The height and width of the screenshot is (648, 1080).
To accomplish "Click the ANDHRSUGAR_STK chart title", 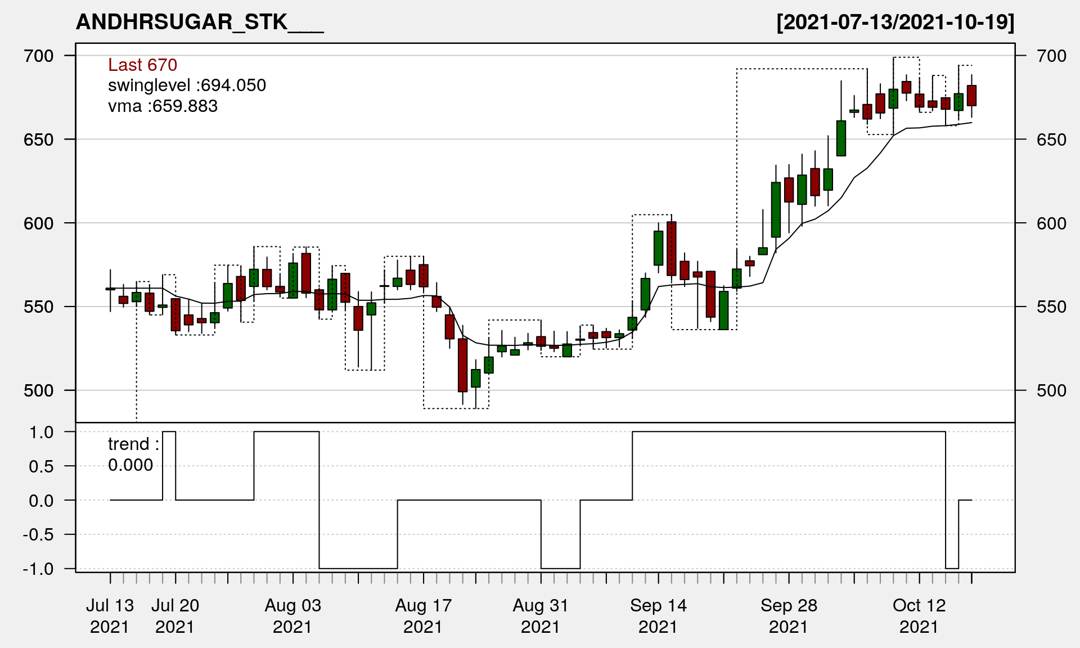I will coord(200,22).
